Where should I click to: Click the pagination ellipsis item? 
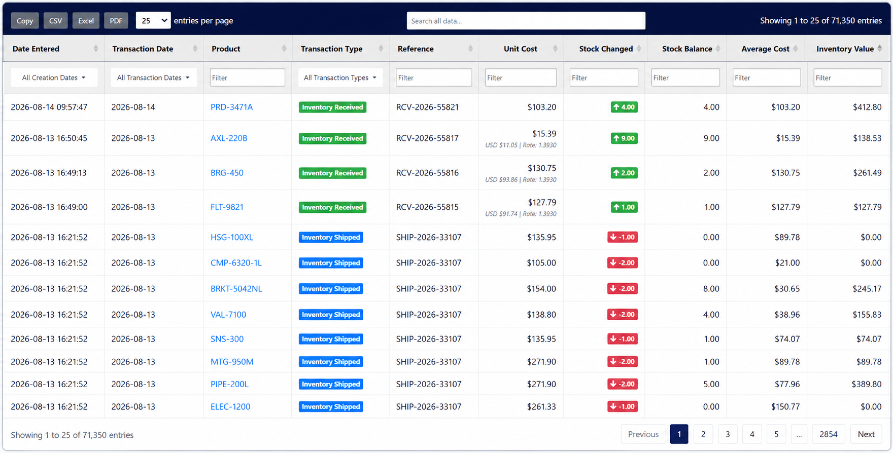pos(799,434)
